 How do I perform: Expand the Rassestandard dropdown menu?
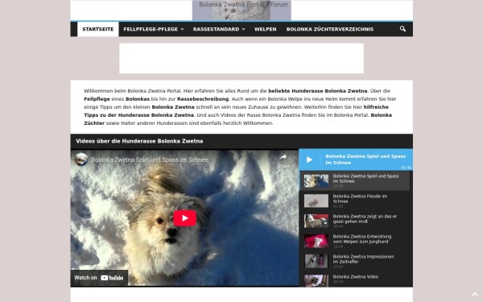click(x=219, y=29)
